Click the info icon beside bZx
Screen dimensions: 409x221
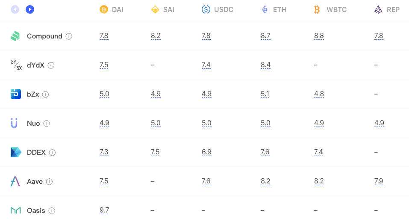(x=45, y=94)
